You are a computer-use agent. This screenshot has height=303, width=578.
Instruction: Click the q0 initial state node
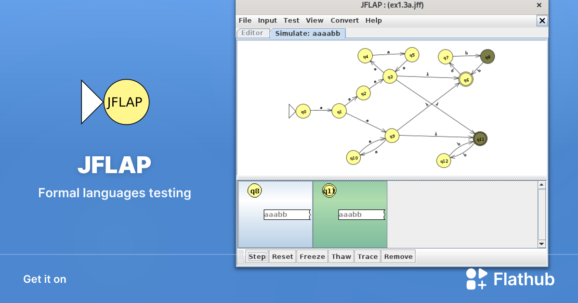click(x=303, y=111)
